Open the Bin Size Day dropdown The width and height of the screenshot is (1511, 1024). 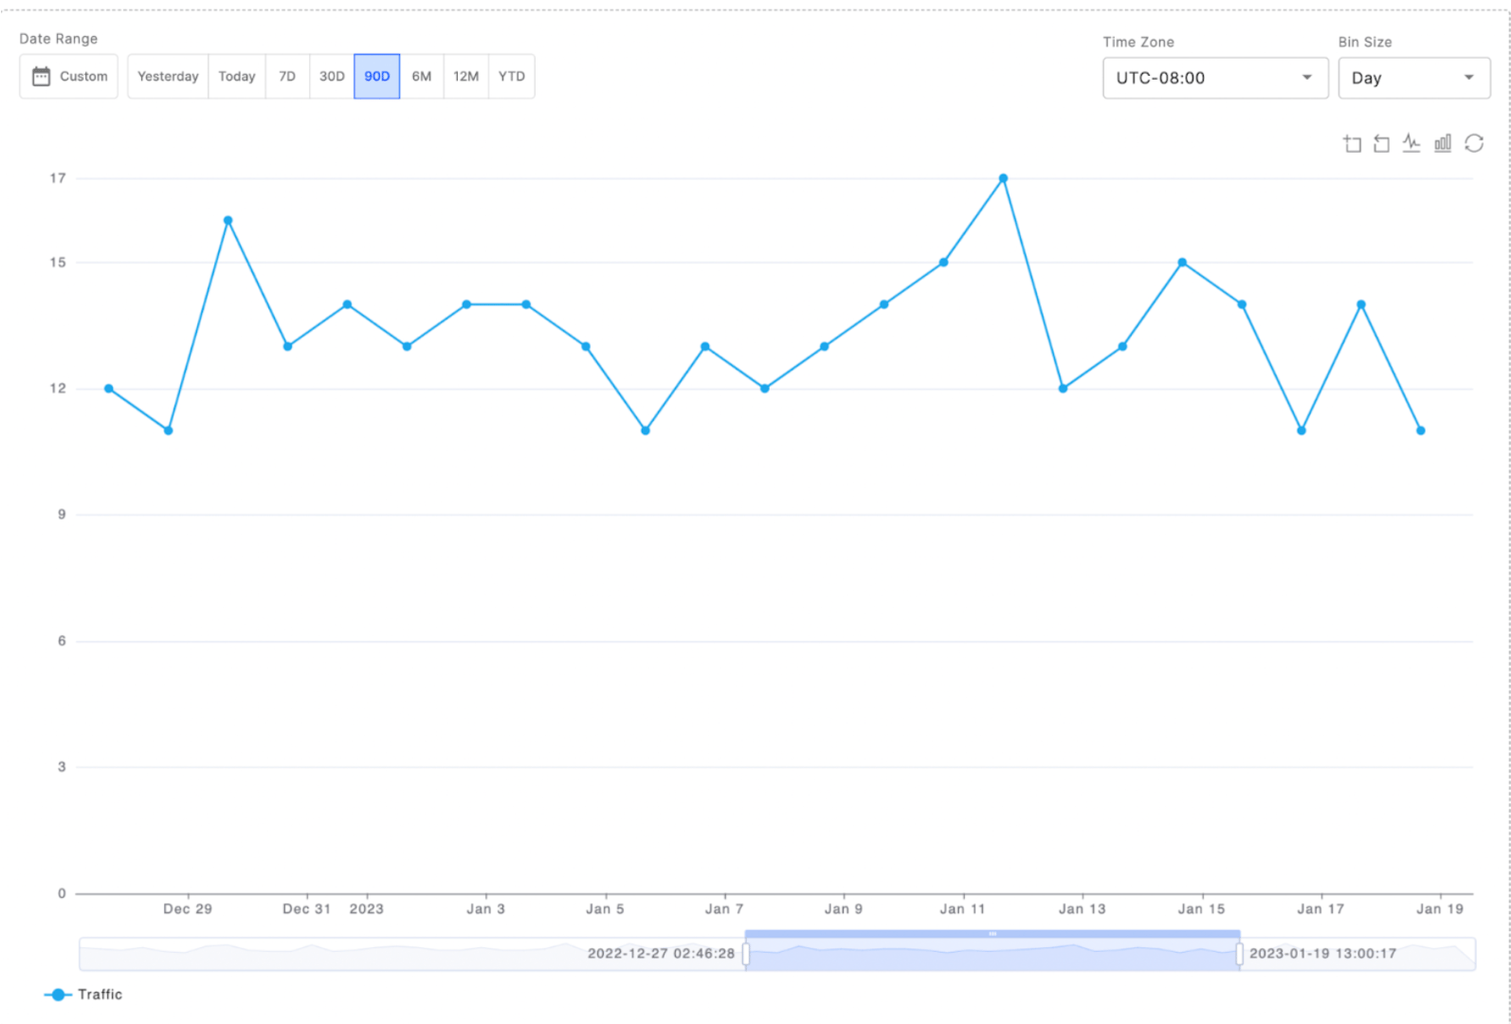coord(1414,78)
